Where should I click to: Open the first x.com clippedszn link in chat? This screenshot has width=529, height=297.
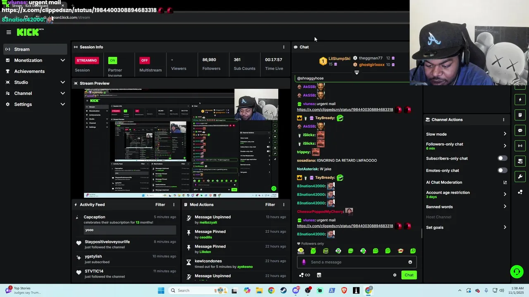tap(345, 110)
